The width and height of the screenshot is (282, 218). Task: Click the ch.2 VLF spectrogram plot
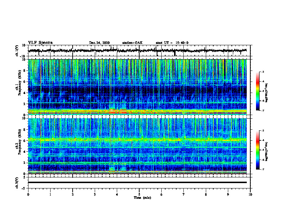point(137,146)
